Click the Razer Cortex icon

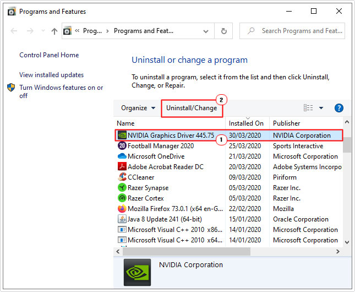[x=122, y=198]
